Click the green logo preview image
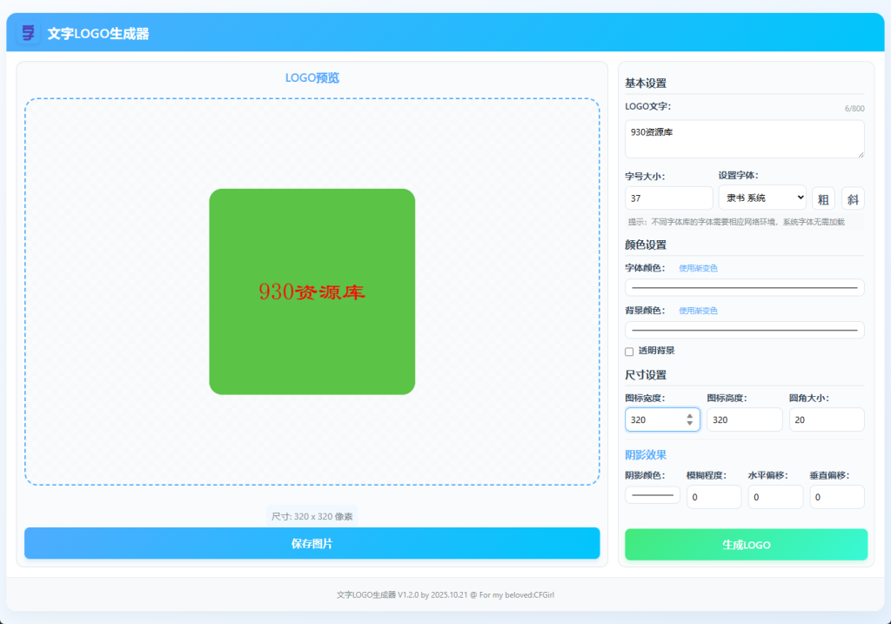Screen dimensions: 891x624 (312, 291)
